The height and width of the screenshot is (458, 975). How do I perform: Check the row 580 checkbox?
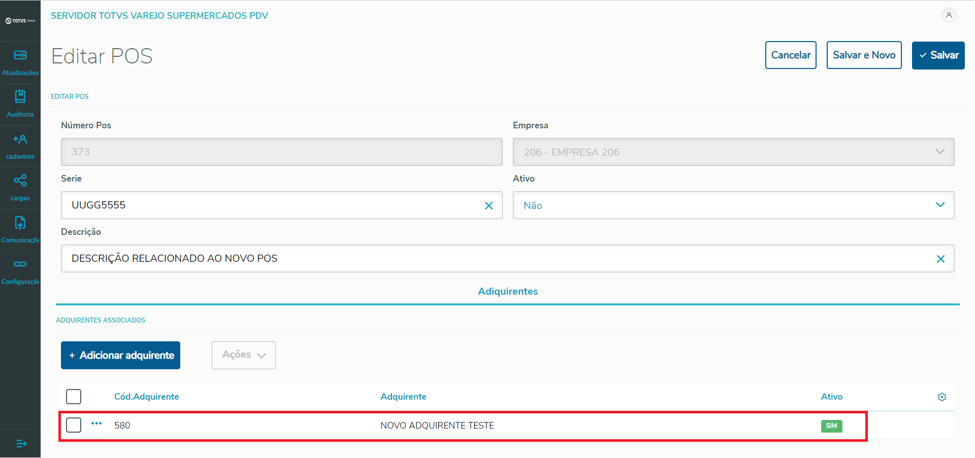tap(74, 425)
